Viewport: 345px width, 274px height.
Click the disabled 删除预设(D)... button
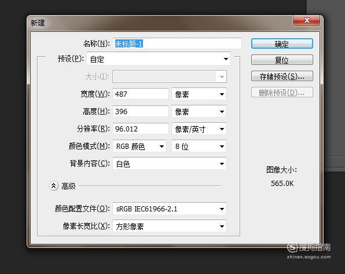coord(282,92)
